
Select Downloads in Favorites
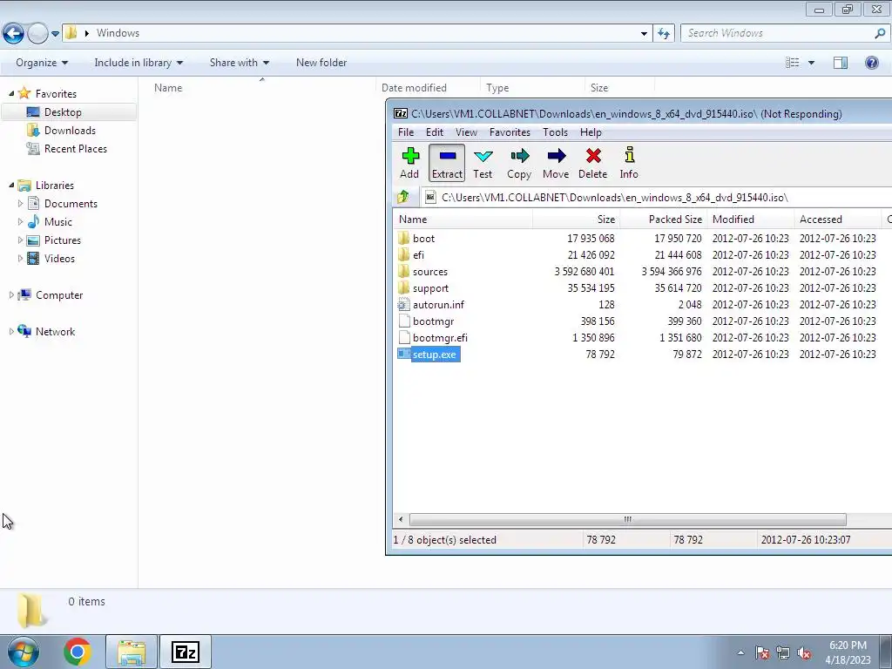coord(69,131)
